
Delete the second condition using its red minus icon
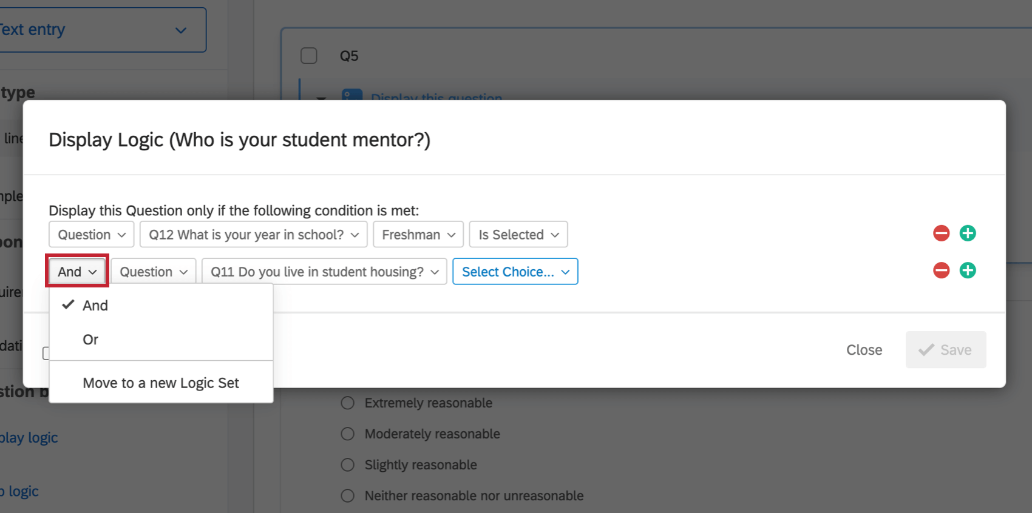click(941, 270)
